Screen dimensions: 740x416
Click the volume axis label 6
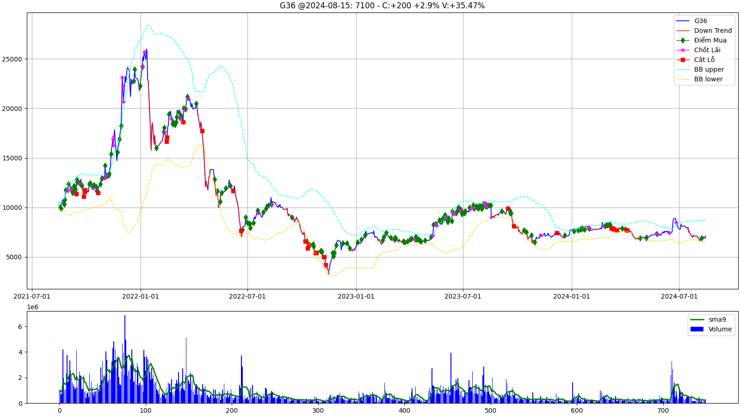pos(20,327)
